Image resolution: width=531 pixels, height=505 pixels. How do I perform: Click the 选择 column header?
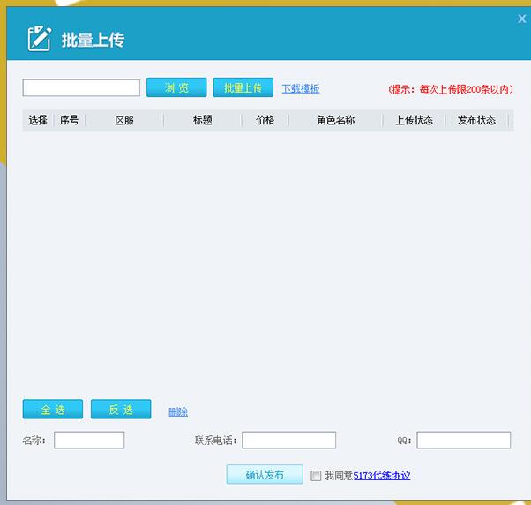coord(38,120)
